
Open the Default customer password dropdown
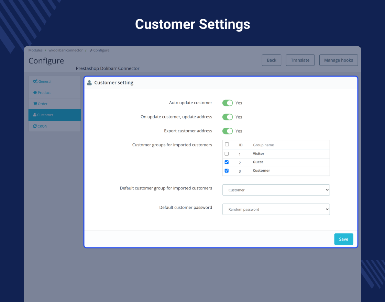coord(276,209)
